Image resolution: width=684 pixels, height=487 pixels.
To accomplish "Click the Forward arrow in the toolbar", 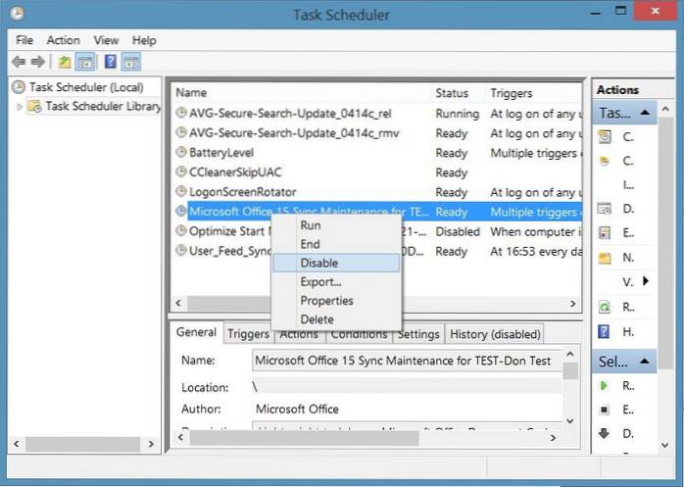I will click(38, 62).
